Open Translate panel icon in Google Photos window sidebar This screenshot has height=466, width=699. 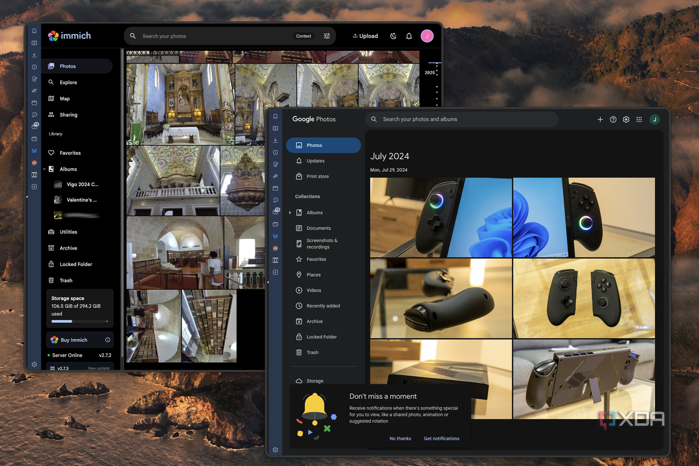click(x=275, y=176)
